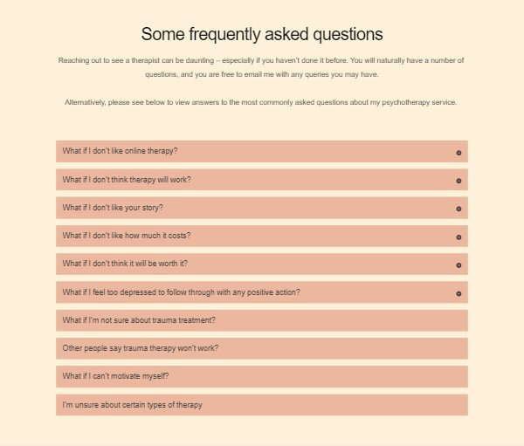Viewport: 524px width, 446px height.
Task: Open 'Other people say trauma therapy won't work?'
Action: coord(262,348)
